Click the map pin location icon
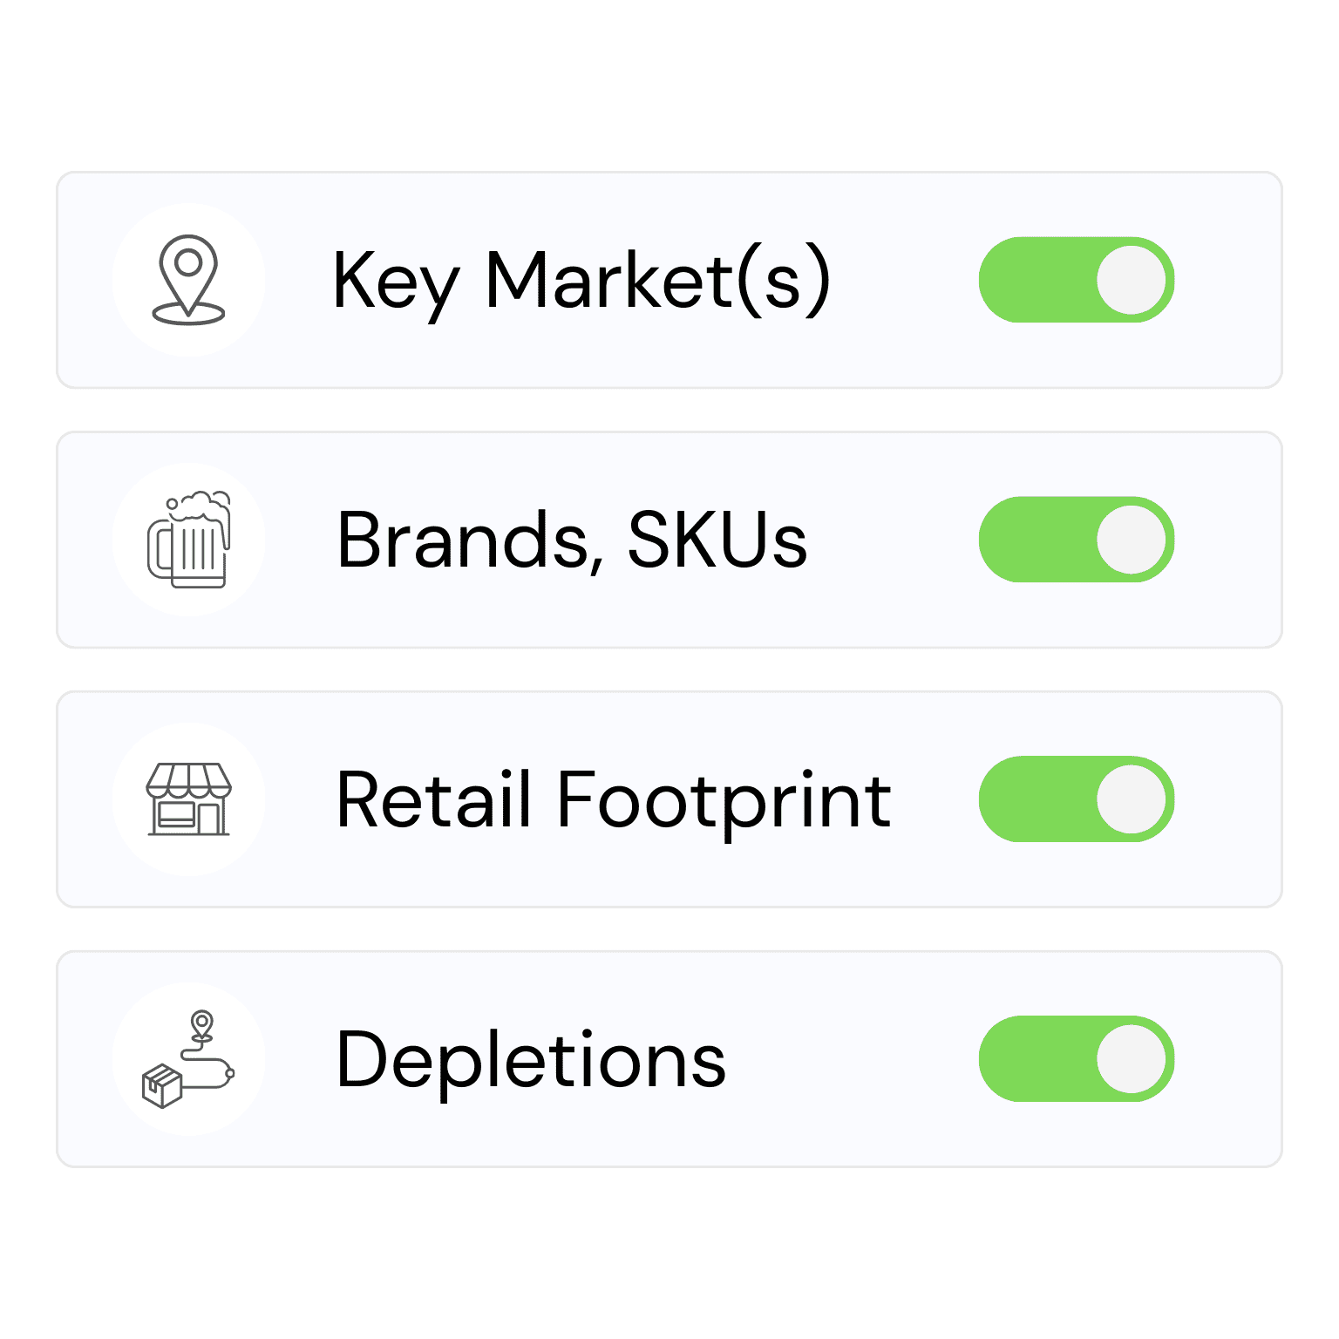Image resolution: width=1339 pixels, height=1339 pixels. click(x=188, y=280)
